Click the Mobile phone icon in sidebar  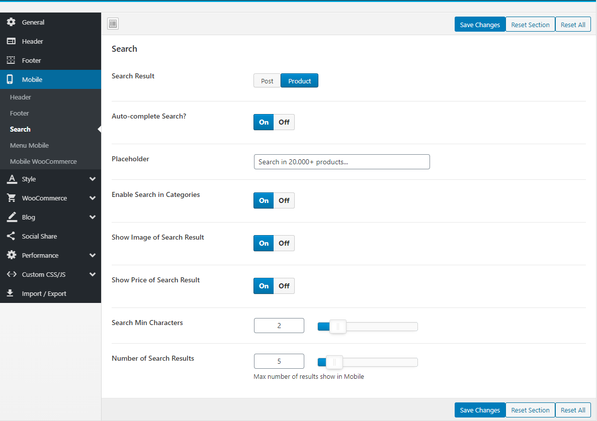click(11, 79)
